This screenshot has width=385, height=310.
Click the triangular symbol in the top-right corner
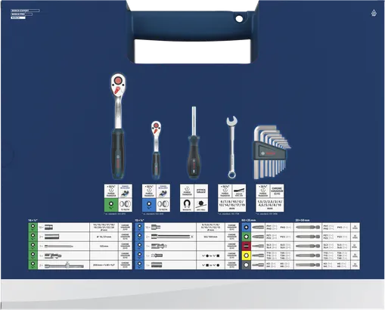click(374, 13)
